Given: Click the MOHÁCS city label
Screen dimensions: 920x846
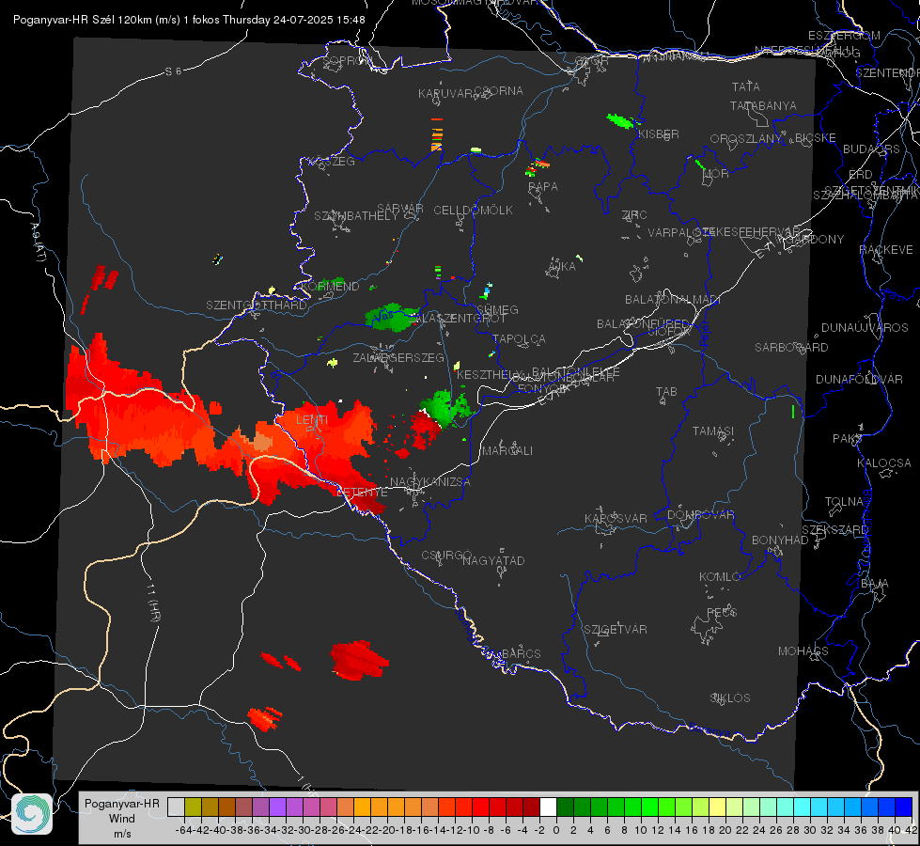Looking at the screenshot, I should point(803,651).
